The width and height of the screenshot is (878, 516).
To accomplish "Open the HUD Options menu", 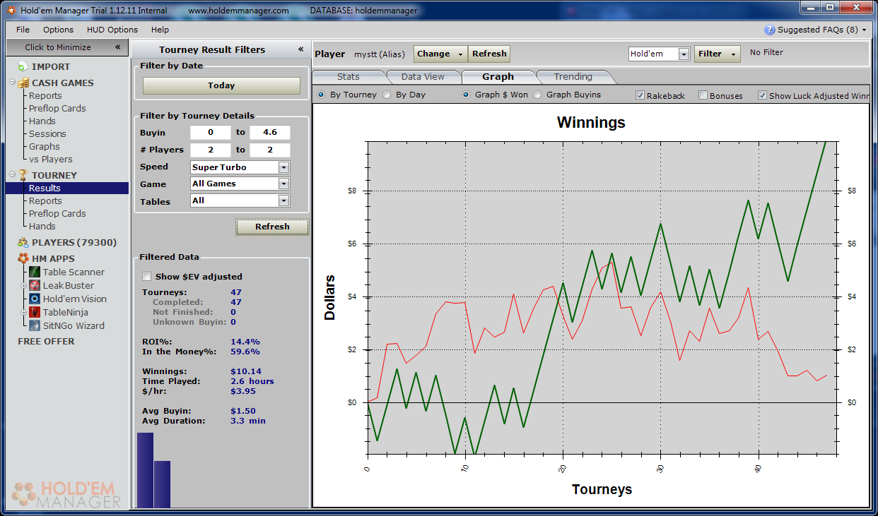I will pos(112,30).
